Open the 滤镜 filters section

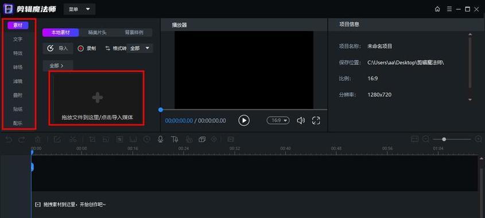[18, 81]
